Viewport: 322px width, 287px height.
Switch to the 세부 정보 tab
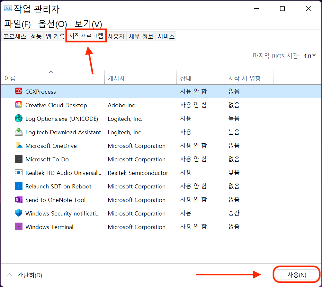tap(141, 36)
